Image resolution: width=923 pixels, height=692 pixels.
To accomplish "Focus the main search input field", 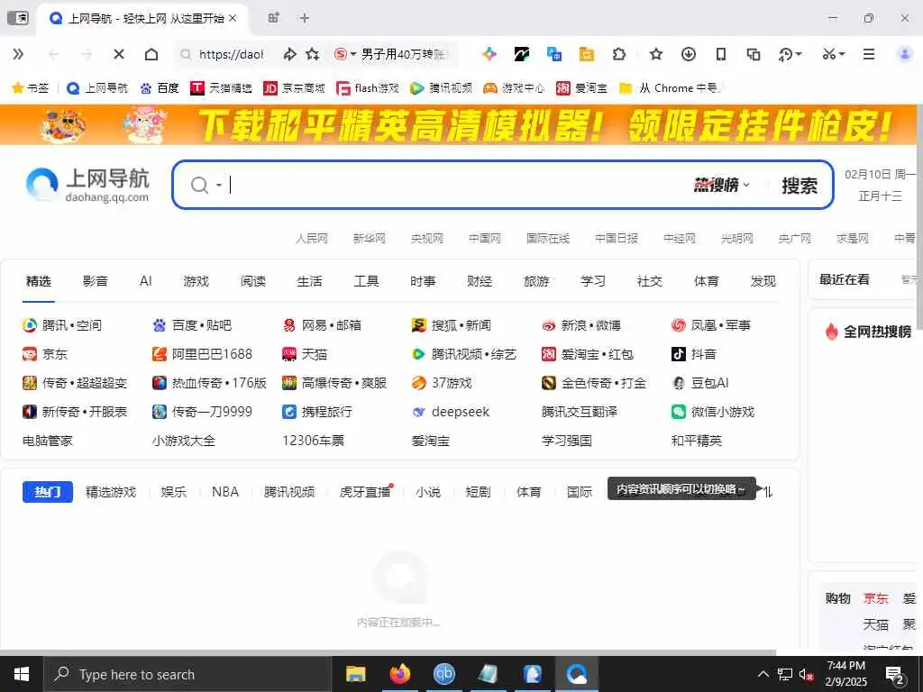I will pos(459,186).
